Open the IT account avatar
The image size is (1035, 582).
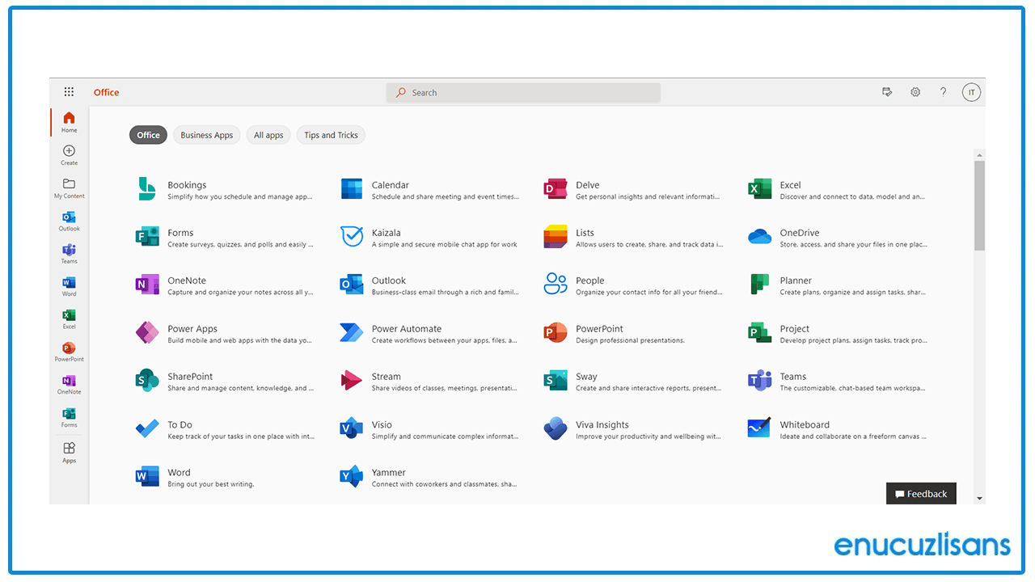[971, 92]
